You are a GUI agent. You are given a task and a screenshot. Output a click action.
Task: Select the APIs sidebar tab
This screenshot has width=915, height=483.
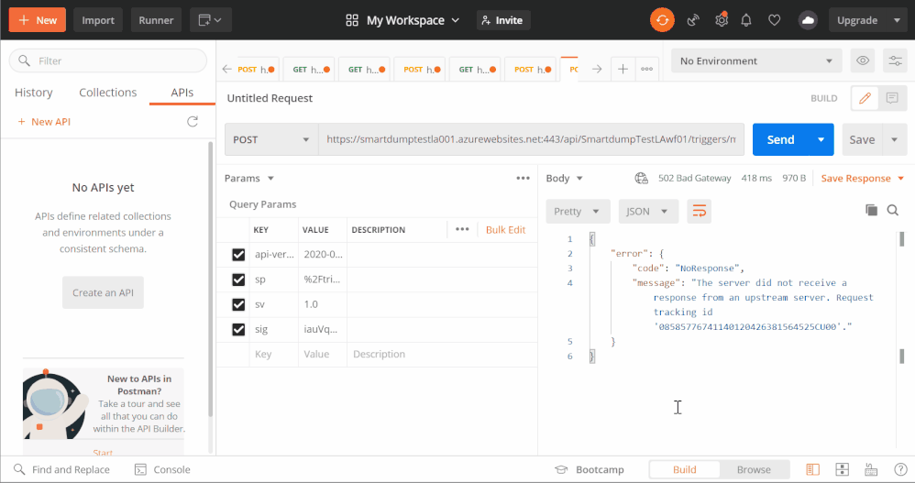[x=182, y=93]
